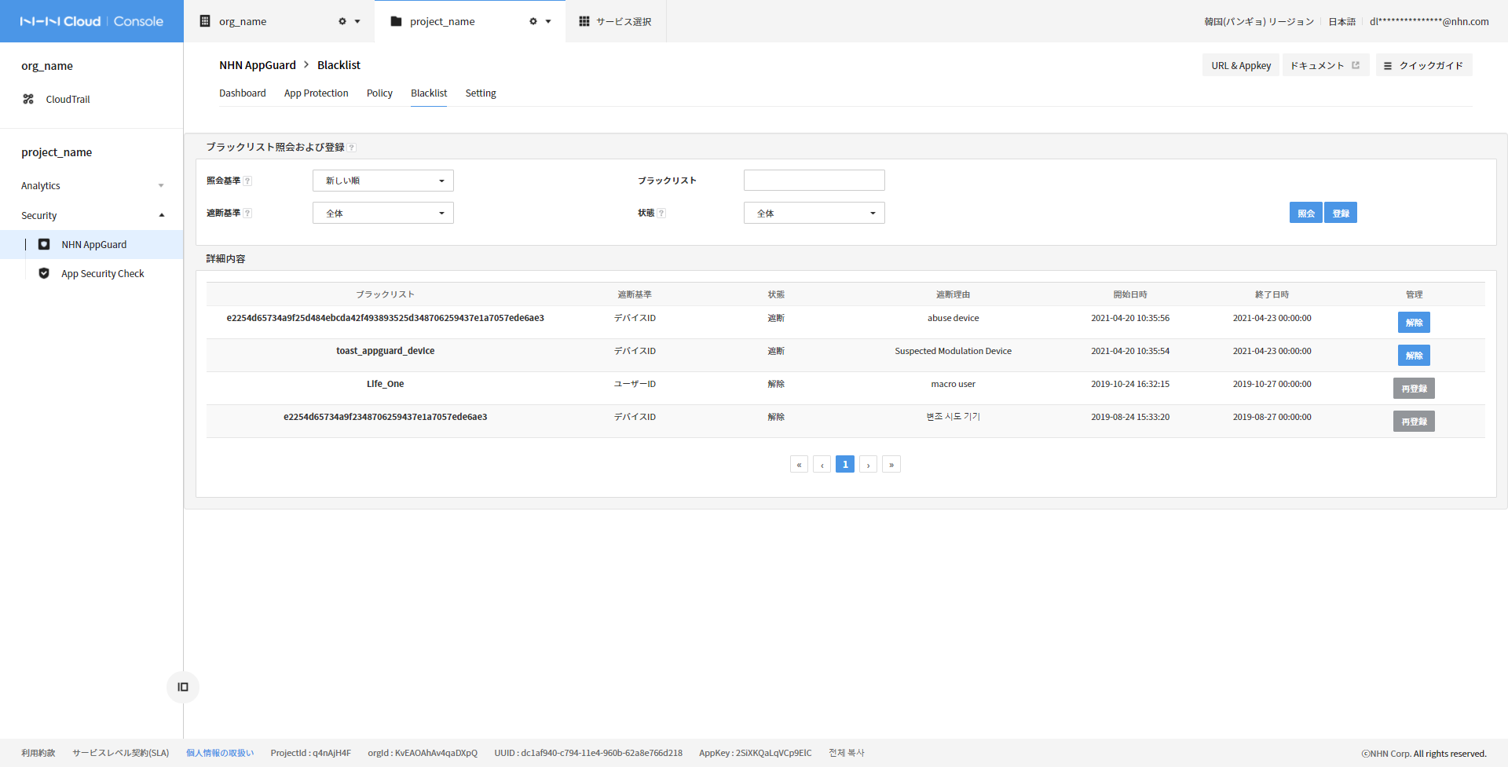Go to next page ›
The width and height of the screenshot is (1508, 767).
click(868, 464)
